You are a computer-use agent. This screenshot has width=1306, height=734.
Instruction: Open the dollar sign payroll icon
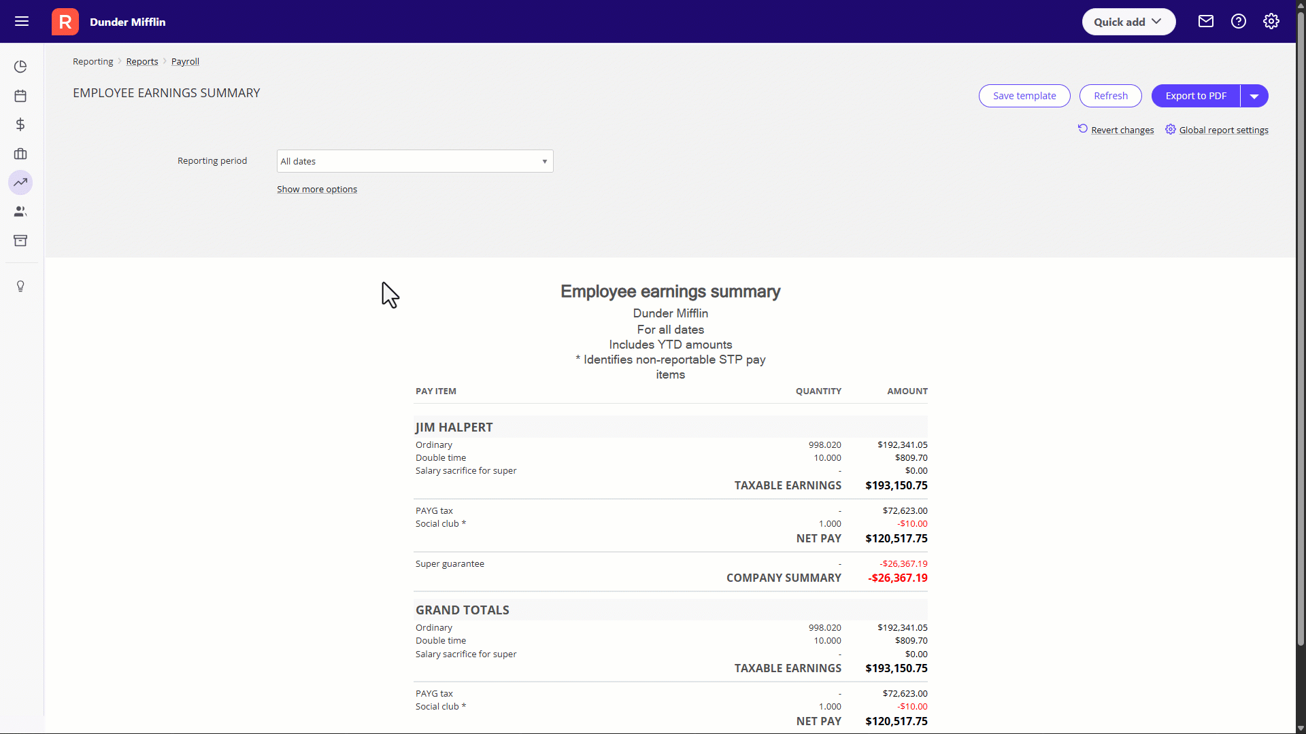click(20, 124)
